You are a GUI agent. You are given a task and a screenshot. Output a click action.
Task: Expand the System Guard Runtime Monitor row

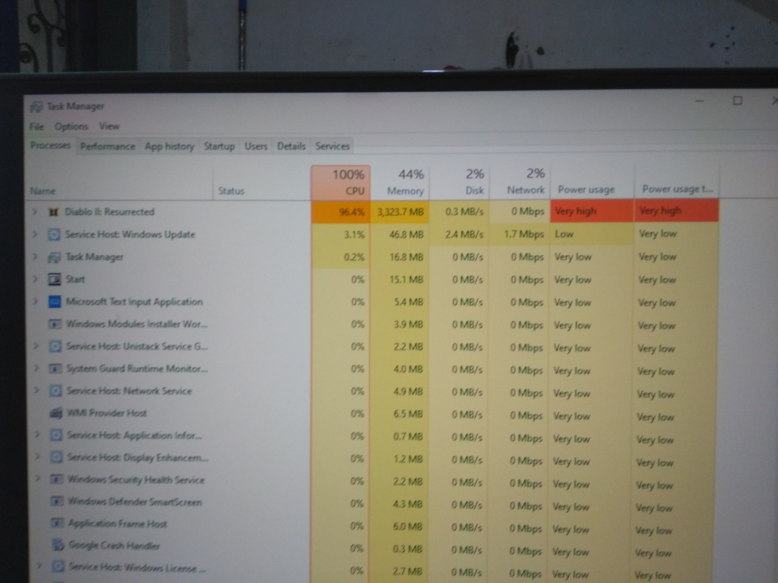click(x=36, y=369)
